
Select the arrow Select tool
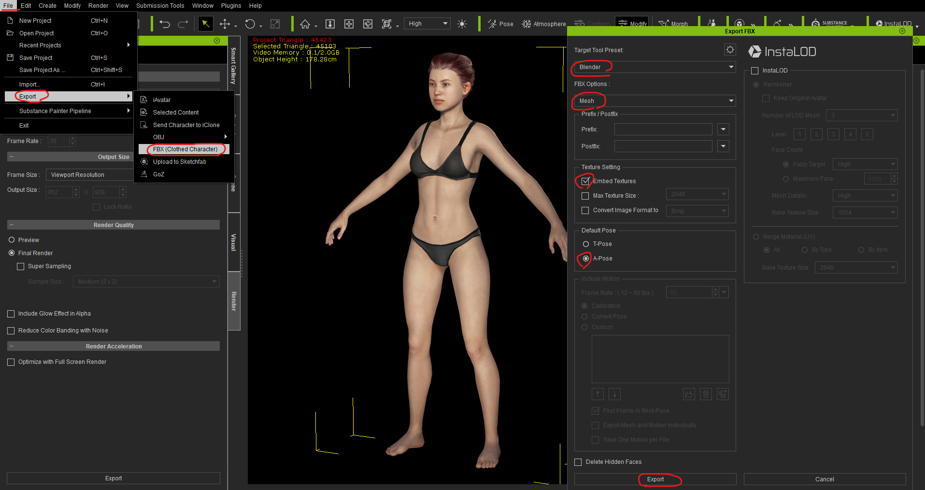(x=205, y=24)
